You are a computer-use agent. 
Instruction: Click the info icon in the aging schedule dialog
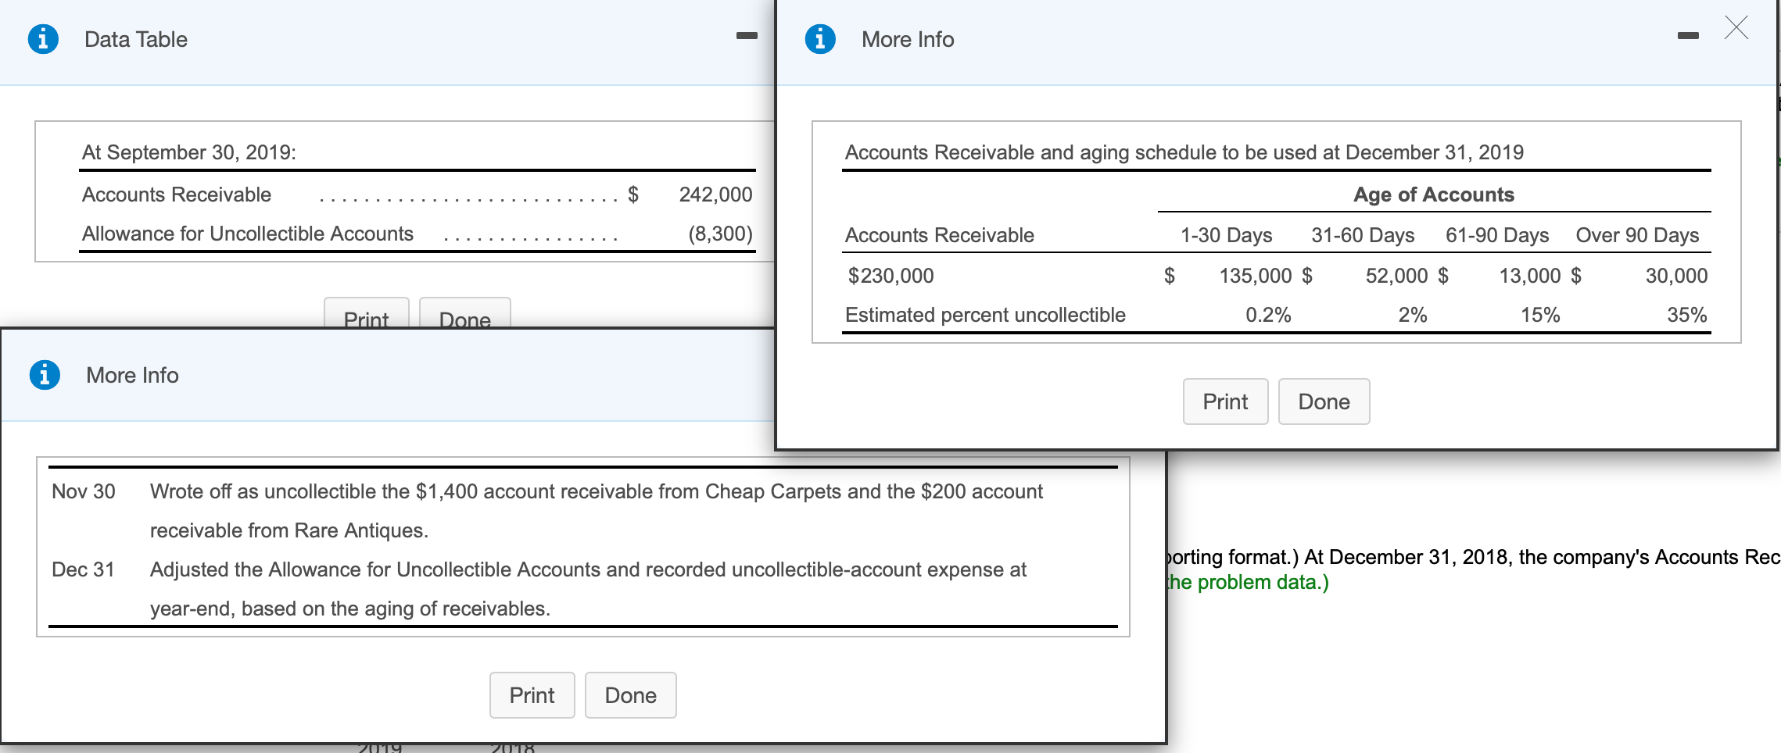pos(820,38)
